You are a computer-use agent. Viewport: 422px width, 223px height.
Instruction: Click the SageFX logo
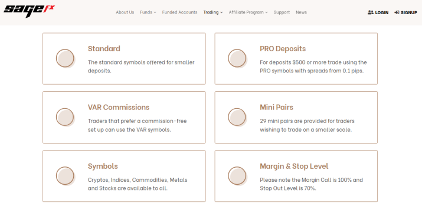pyautogui.click(x=29, y=11)
